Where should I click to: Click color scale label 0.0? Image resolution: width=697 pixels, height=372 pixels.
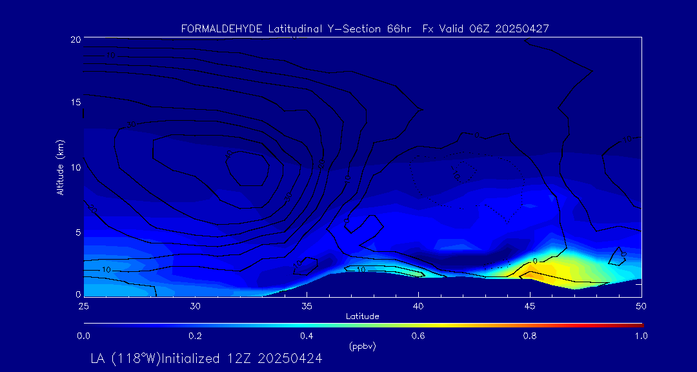pos(83,336)
